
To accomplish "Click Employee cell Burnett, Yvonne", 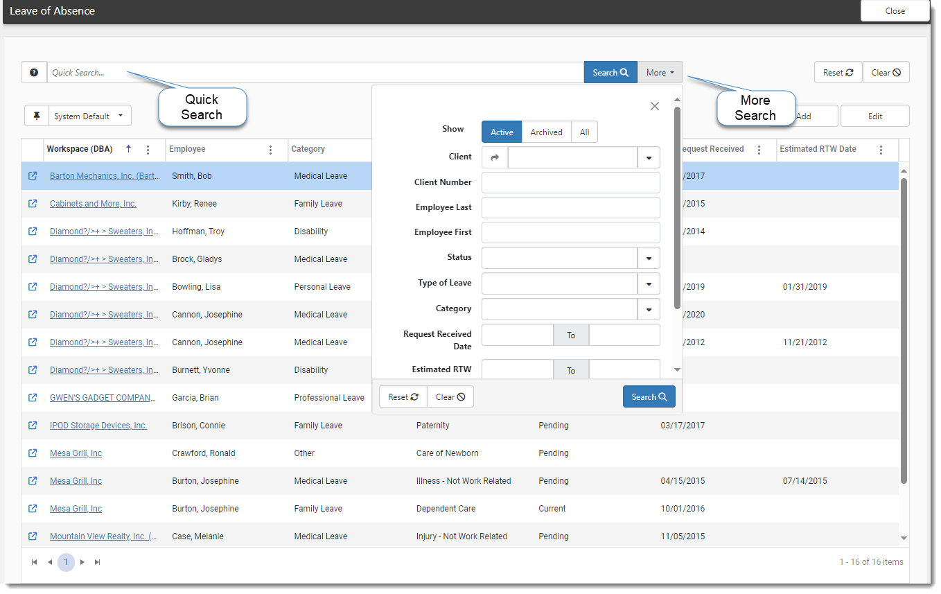I will pos(201,370).
